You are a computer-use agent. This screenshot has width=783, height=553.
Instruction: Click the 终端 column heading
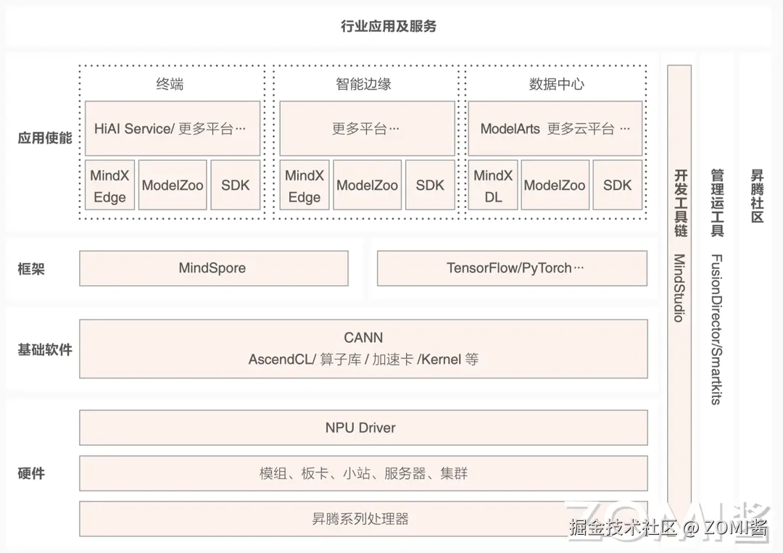[x=170, y=84]
